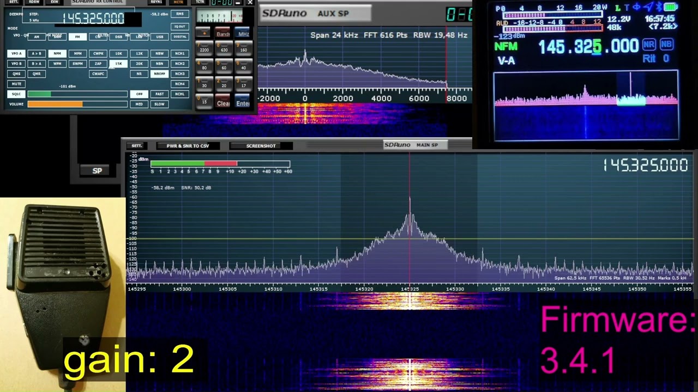Viewport: 698px width, 392px height.
Task: Set AGC to MED
Action: [139, 104]
